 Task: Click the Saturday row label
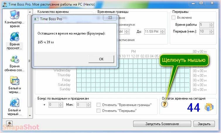point(64,84)
